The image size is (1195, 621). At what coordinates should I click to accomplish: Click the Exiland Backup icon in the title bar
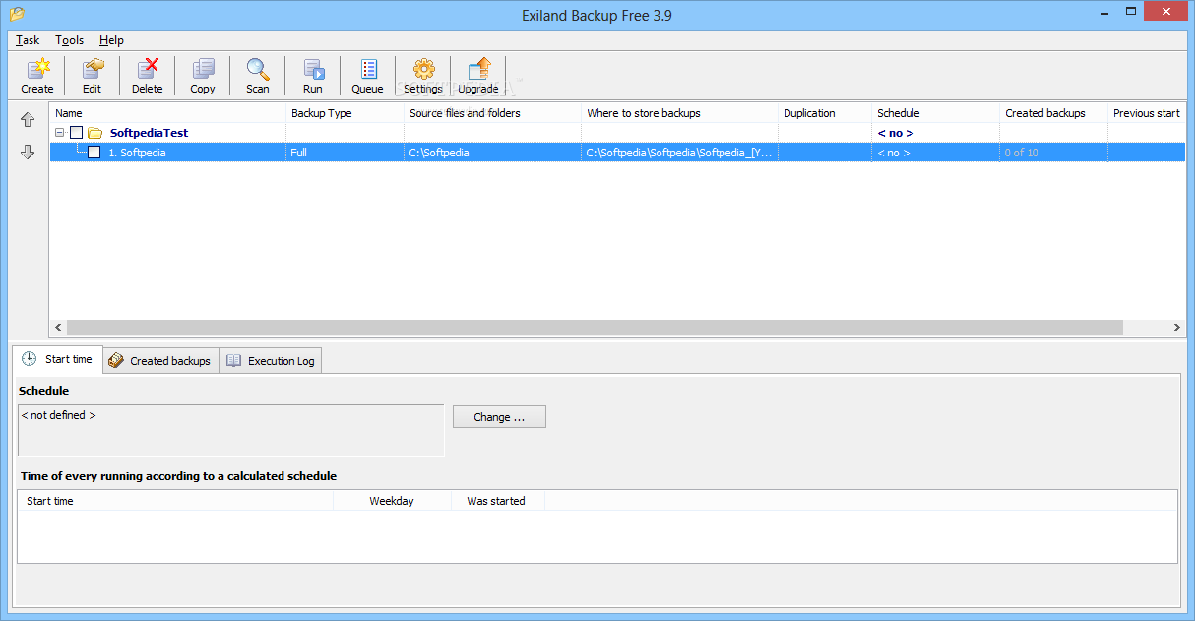coord(16,14)
